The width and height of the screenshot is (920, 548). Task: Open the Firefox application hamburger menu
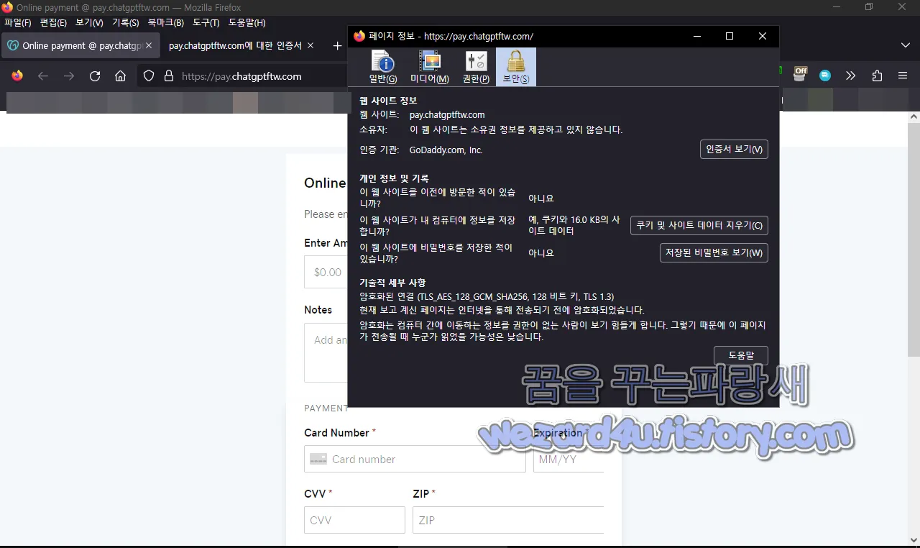pos(902,76)
